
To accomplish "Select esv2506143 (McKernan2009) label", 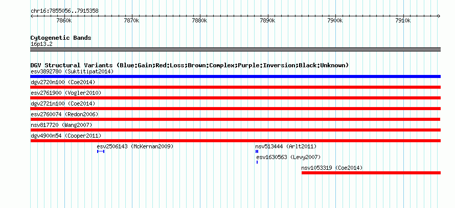I will point(135,146).
